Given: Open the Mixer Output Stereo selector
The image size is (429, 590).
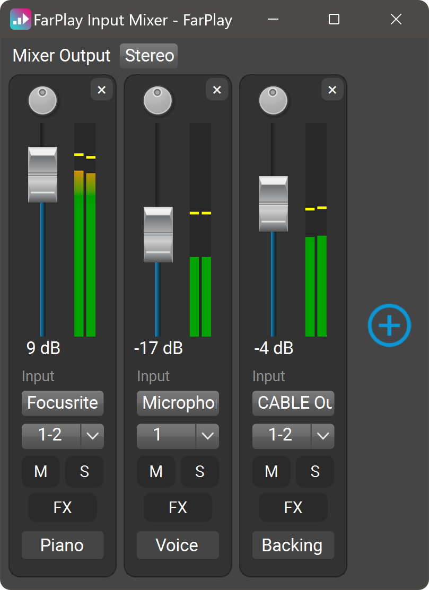Looking at the screenshot, I should point(149,56).
